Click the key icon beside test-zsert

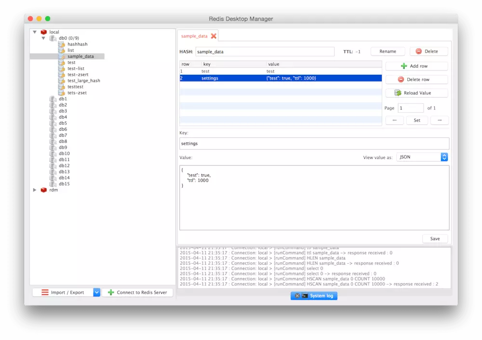(62, 74)
